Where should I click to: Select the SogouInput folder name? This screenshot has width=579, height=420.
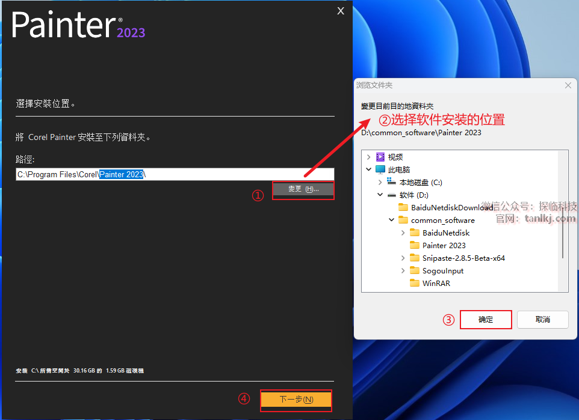(443, 270)
